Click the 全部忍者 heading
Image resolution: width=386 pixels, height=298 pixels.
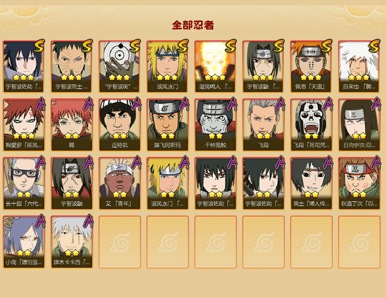pyautogui.click(x=193, y=25)
